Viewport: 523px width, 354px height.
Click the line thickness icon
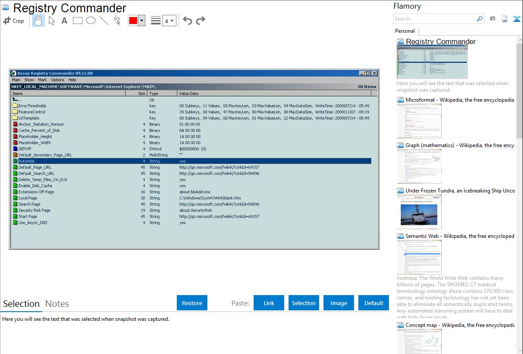[156, 21]
